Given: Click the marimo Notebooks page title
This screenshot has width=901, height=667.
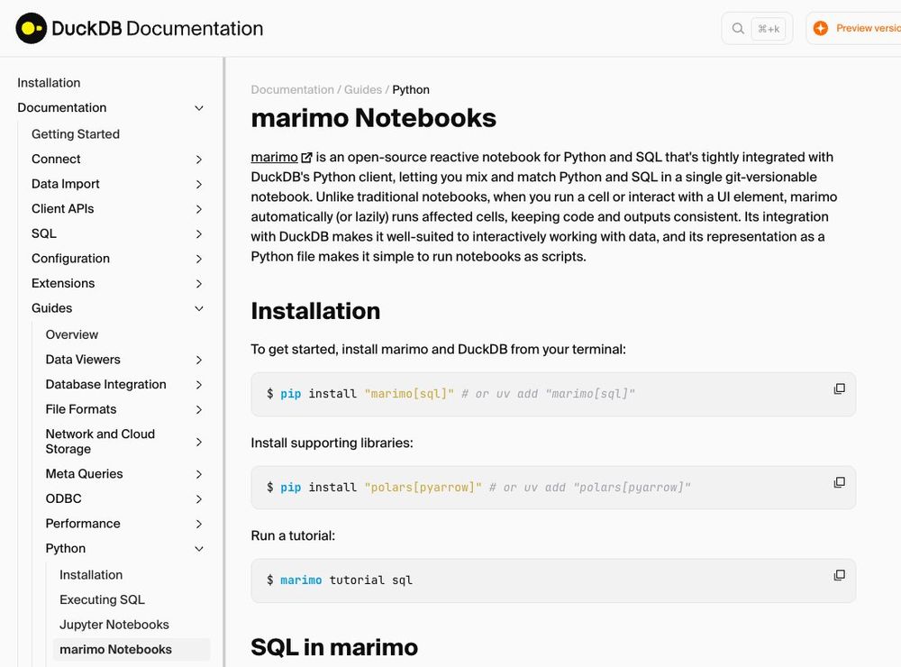Looking at the screenshot, I should (374, 118).
